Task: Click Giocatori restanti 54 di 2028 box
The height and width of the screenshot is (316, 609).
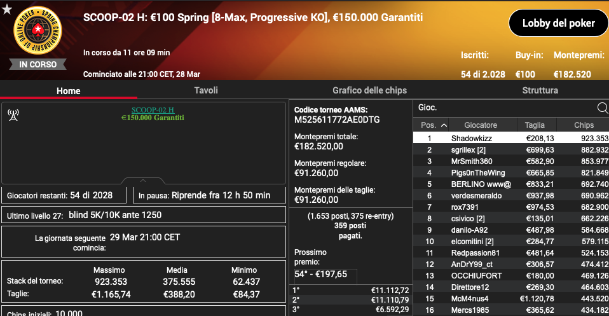Action: point(64,195)
